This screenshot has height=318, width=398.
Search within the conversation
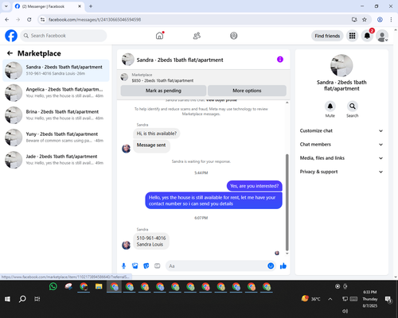(x=353, y=107)
